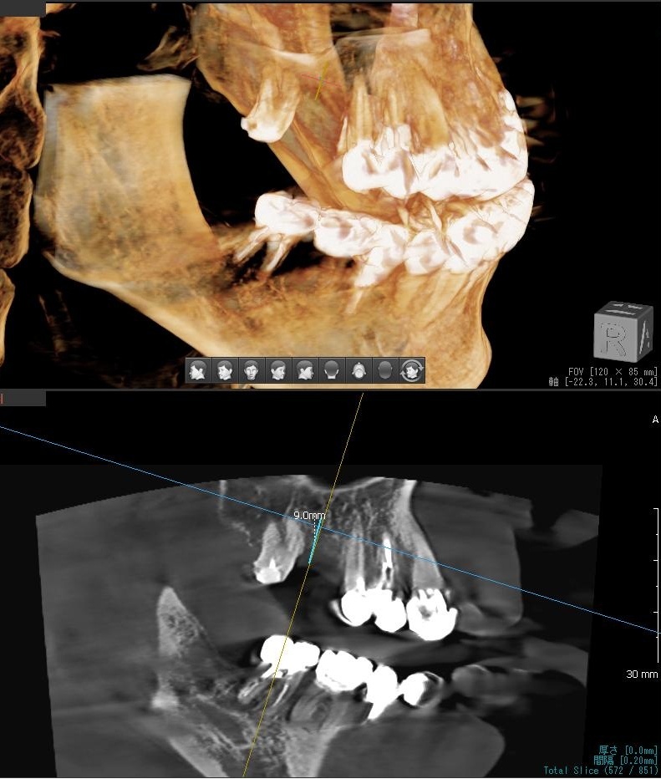Click the 厚さ [0.0mm] thickness value

(626, 750)
